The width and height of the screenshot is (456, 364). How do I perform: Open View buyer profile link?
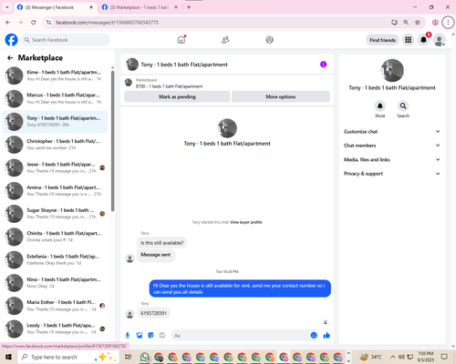(246, 222)
